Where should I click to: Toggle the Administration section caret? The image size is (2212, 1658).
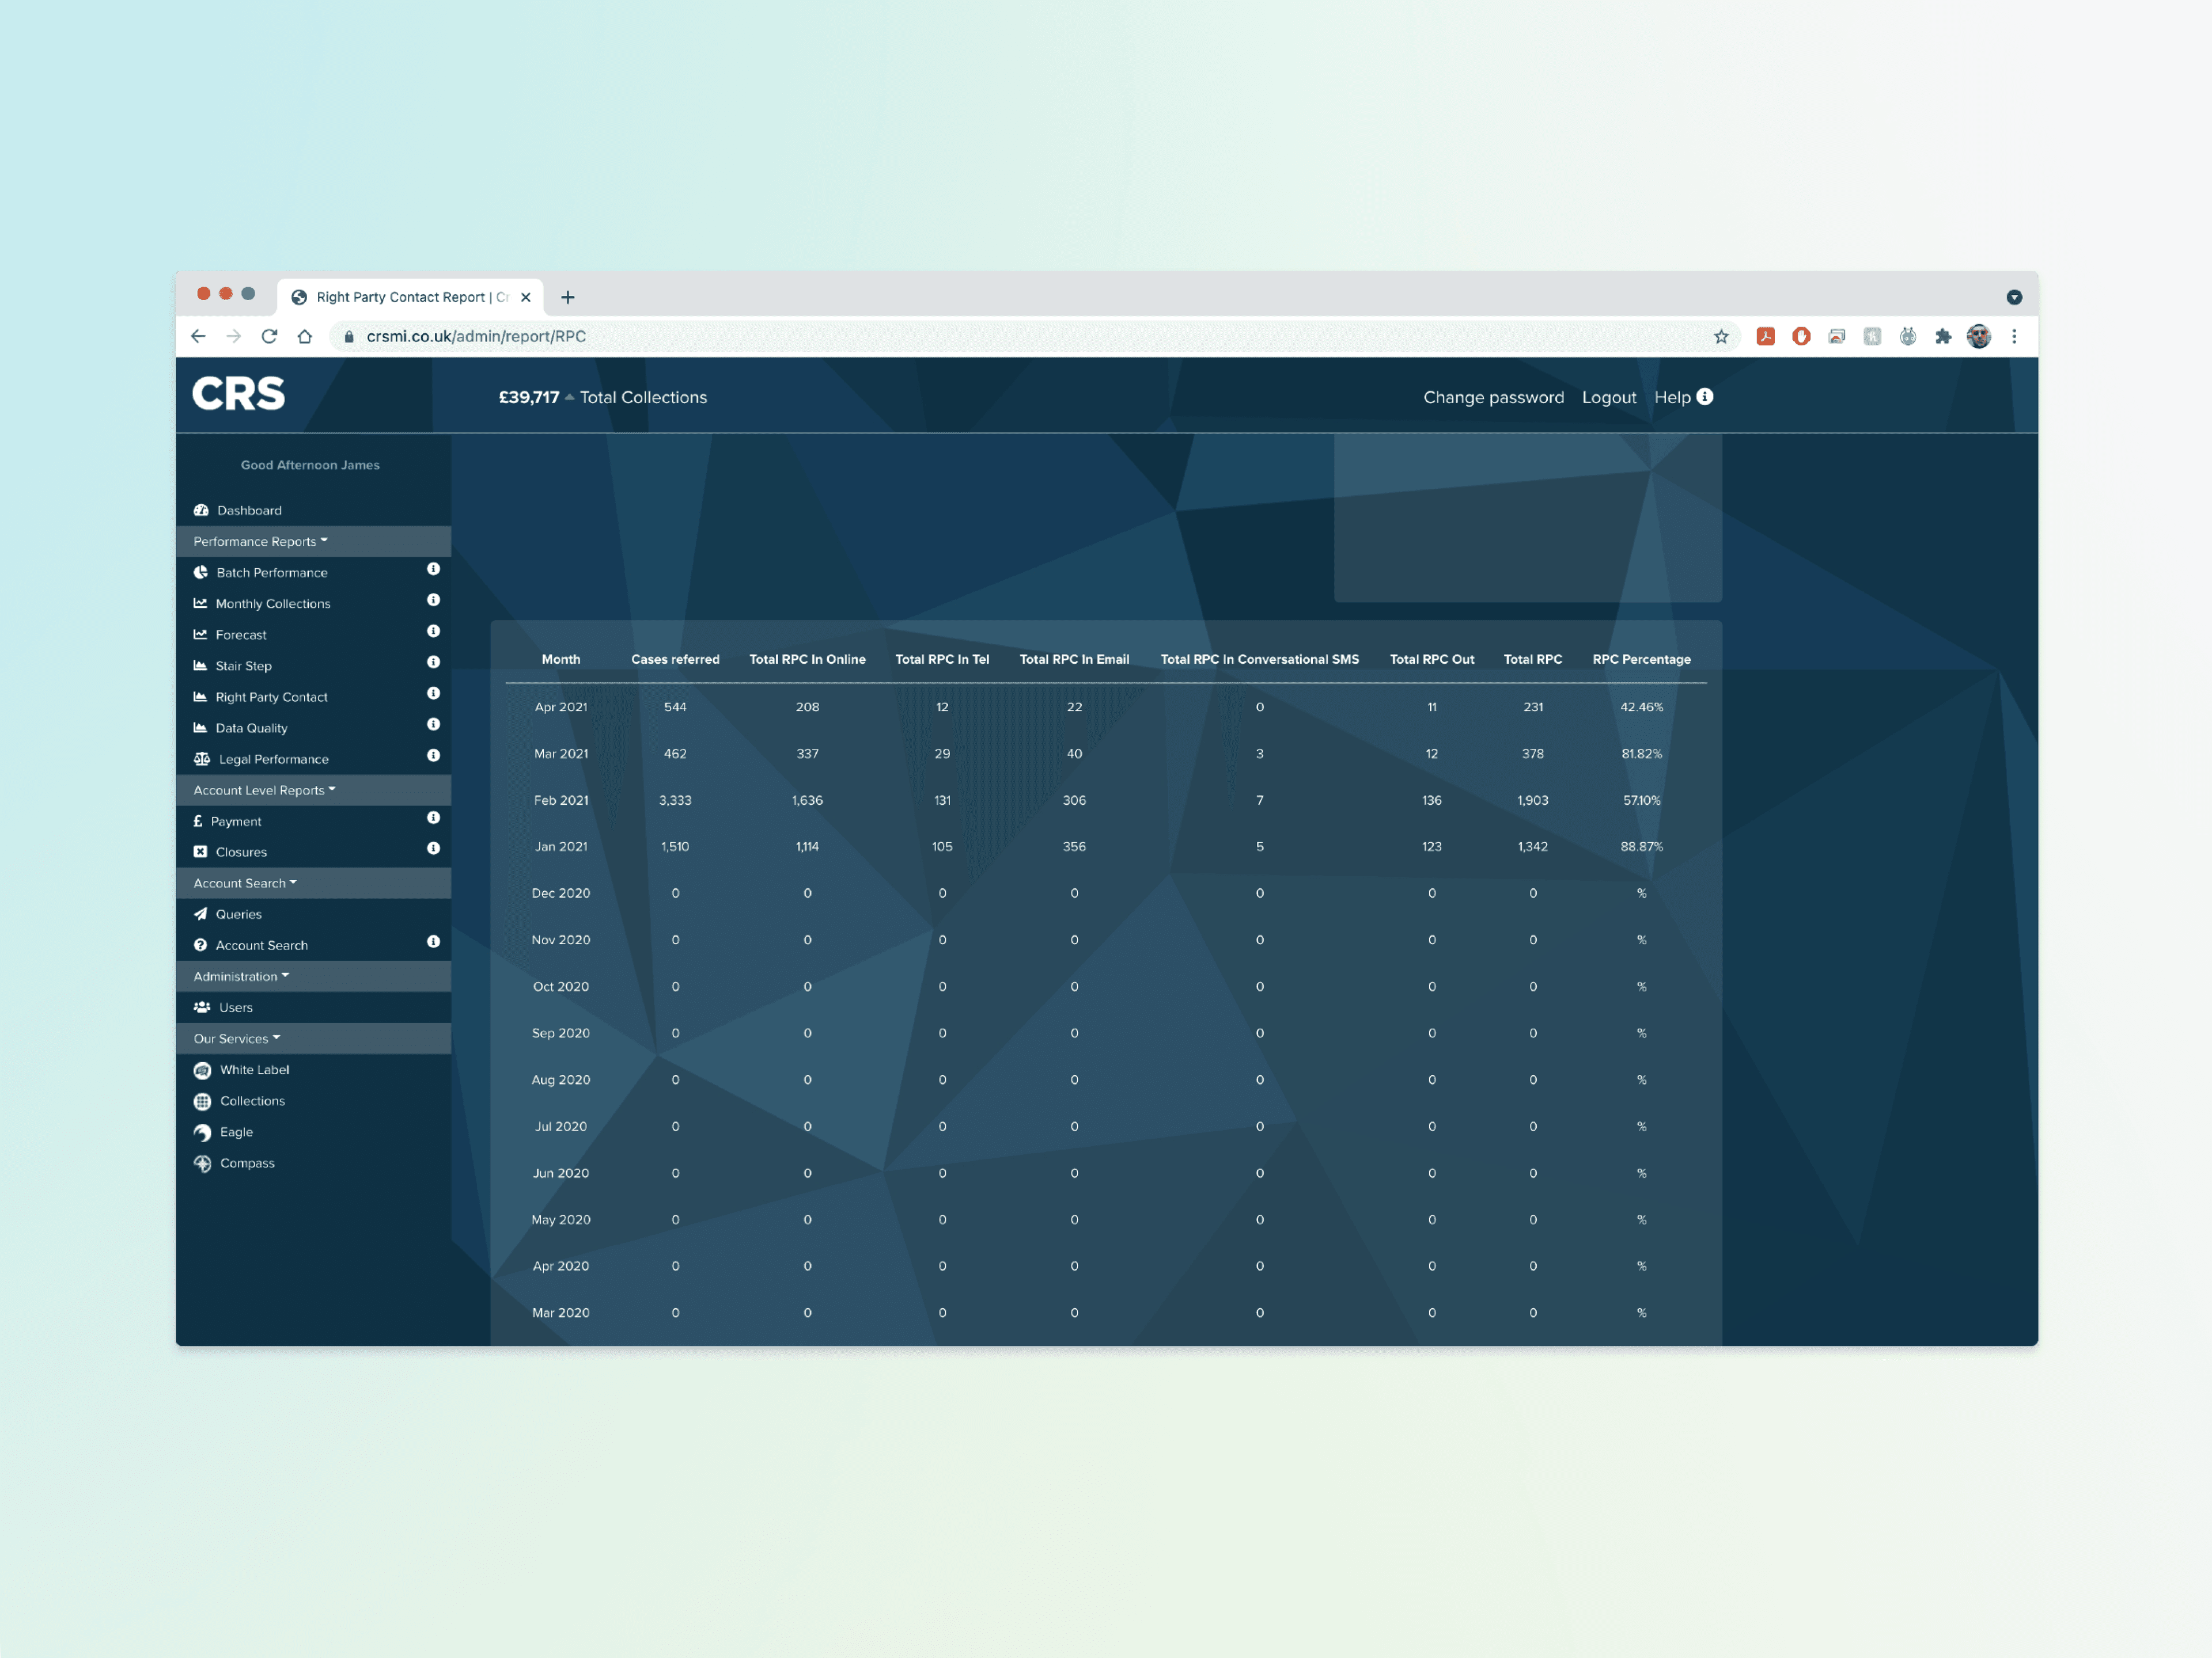tap(286, 975)
